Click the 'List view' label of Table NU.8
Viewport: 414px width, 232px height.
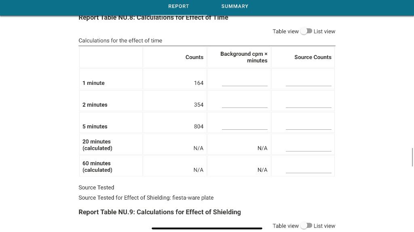coord(324,32)
